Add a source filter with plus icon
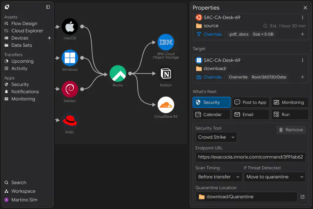Image resolution: width=313 pixels, height=209 pixels. point(303,34)
